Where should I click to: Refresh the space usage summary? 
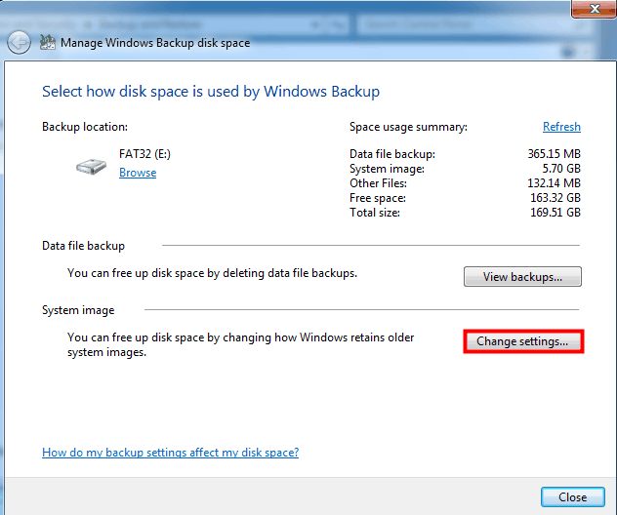tap(561, 127)
